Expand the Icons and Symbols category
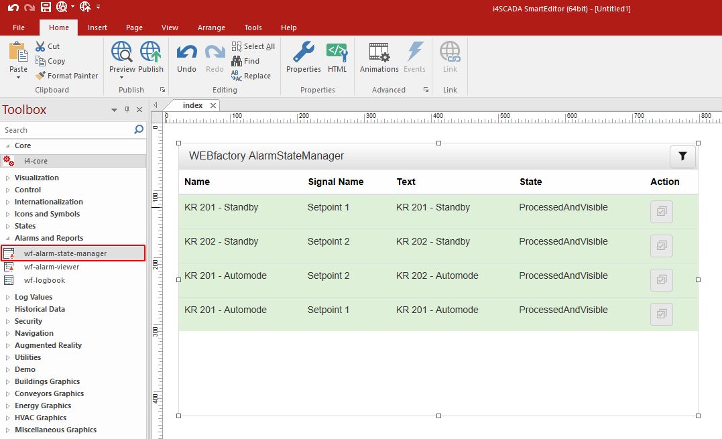 tap(7, 214)
